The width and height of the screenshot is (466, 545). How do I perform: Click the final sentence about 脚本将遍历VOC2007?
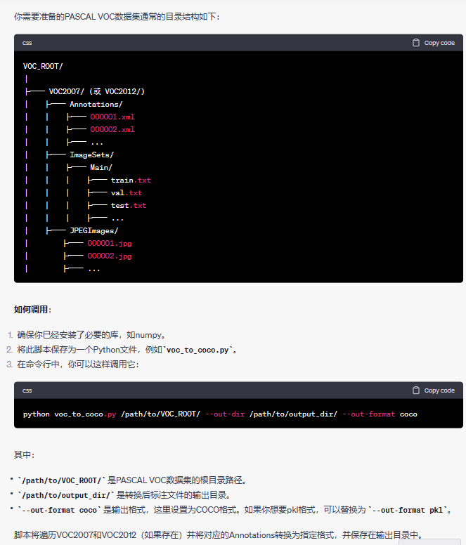[x=219, y=534]
